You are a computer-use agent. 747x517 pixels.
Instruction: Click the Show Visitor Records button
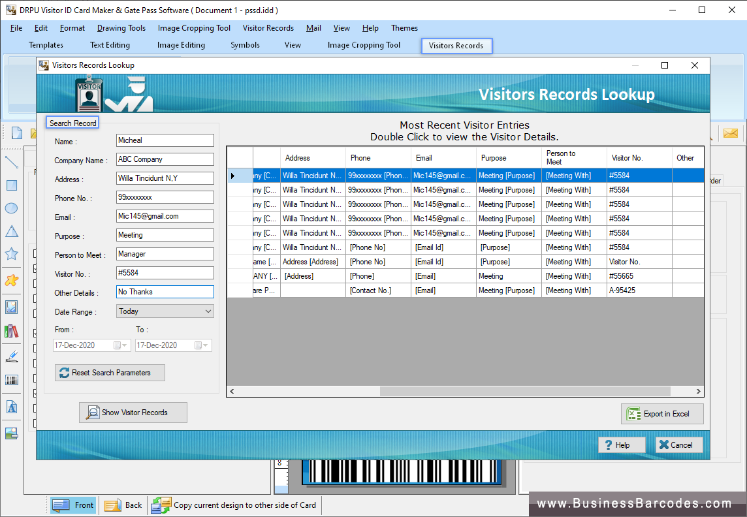click(x=133, y=412)
